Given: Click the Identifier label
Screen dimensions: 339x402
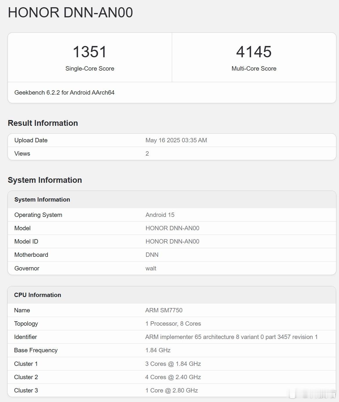Looking at the screenshot, I should click(x=25, y=337).
